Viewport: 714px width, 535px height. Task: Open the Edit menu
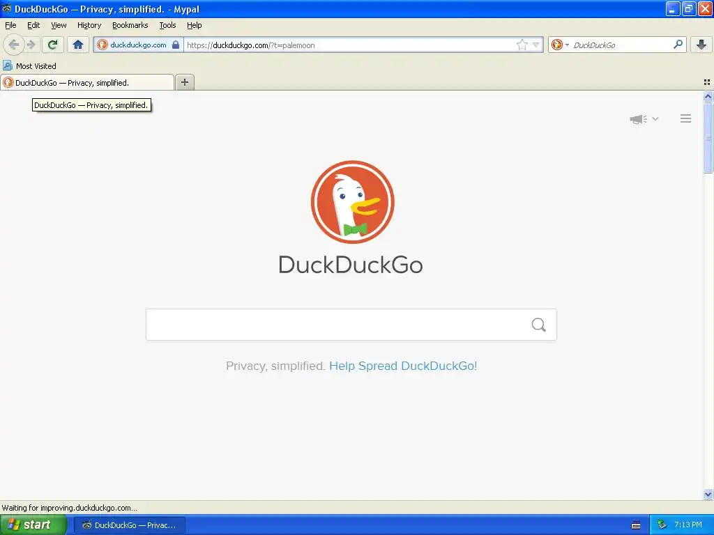(x=33, y=25)
